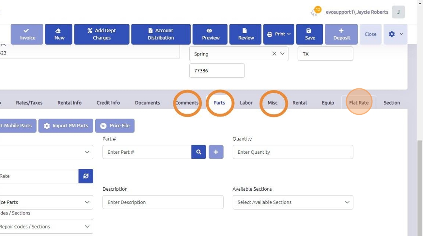Expand the Print dropdown
Image resolution: width=423 pixels, height=236 pixels.
(x=279, y=34)
